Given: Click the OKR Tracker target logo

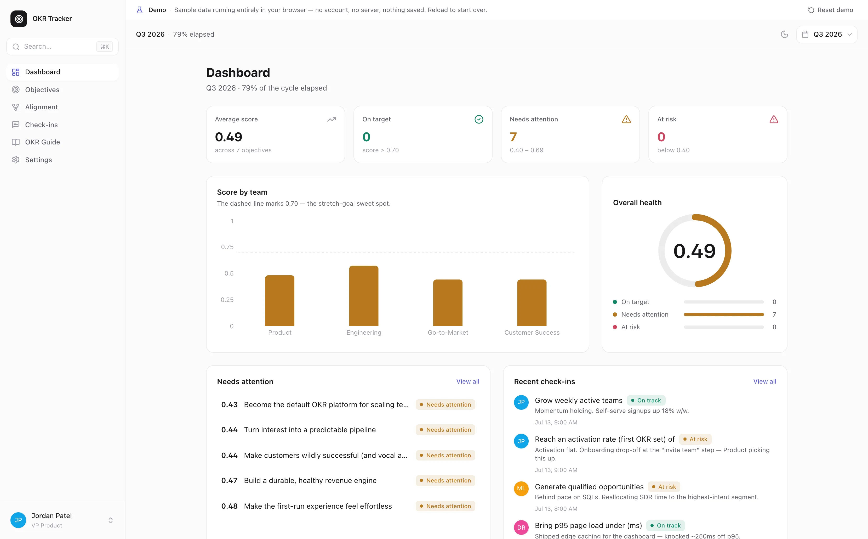Looking at the screenshot, I should coord(19,19).
